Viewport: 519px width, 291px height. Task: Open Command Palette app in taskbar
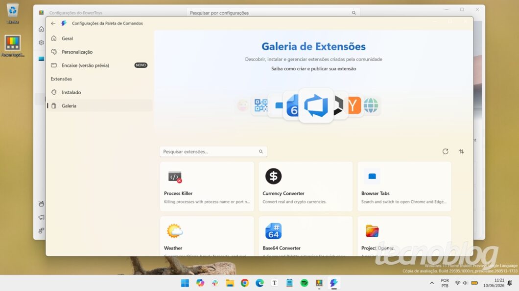pyautogui.click(x=333, y=283)
